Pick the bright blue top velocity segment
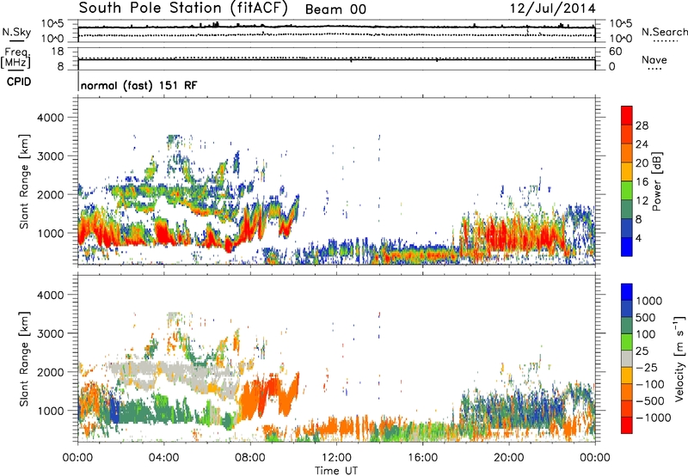 (x=627, y=292)
